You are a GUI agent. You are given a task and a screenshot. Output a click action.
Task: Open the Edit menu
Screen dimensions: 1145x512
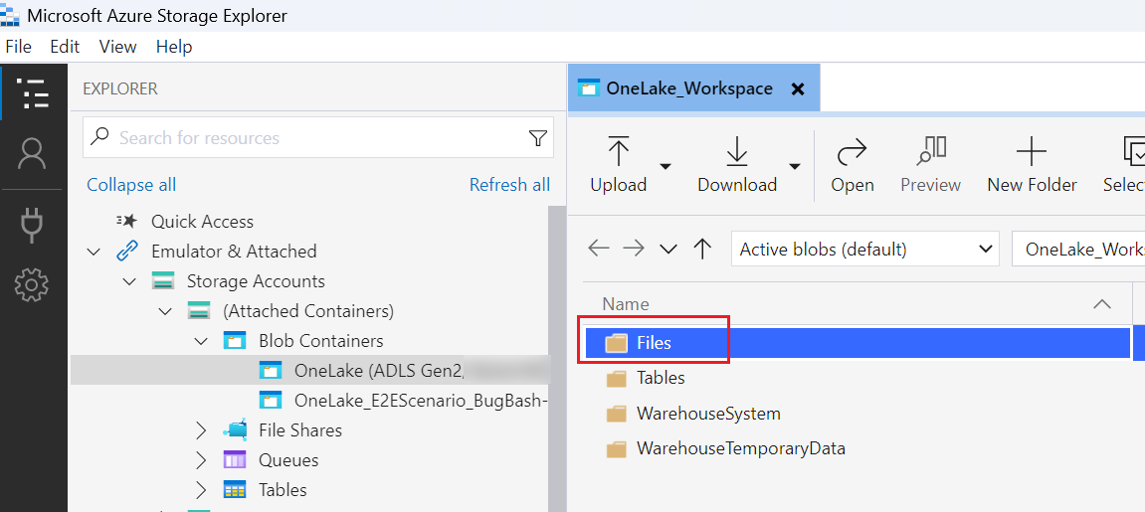(65, 47)
